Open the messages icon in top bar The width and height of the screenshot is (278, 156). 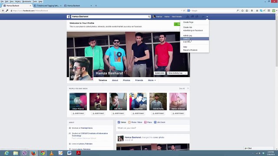(x=192, y=16)
